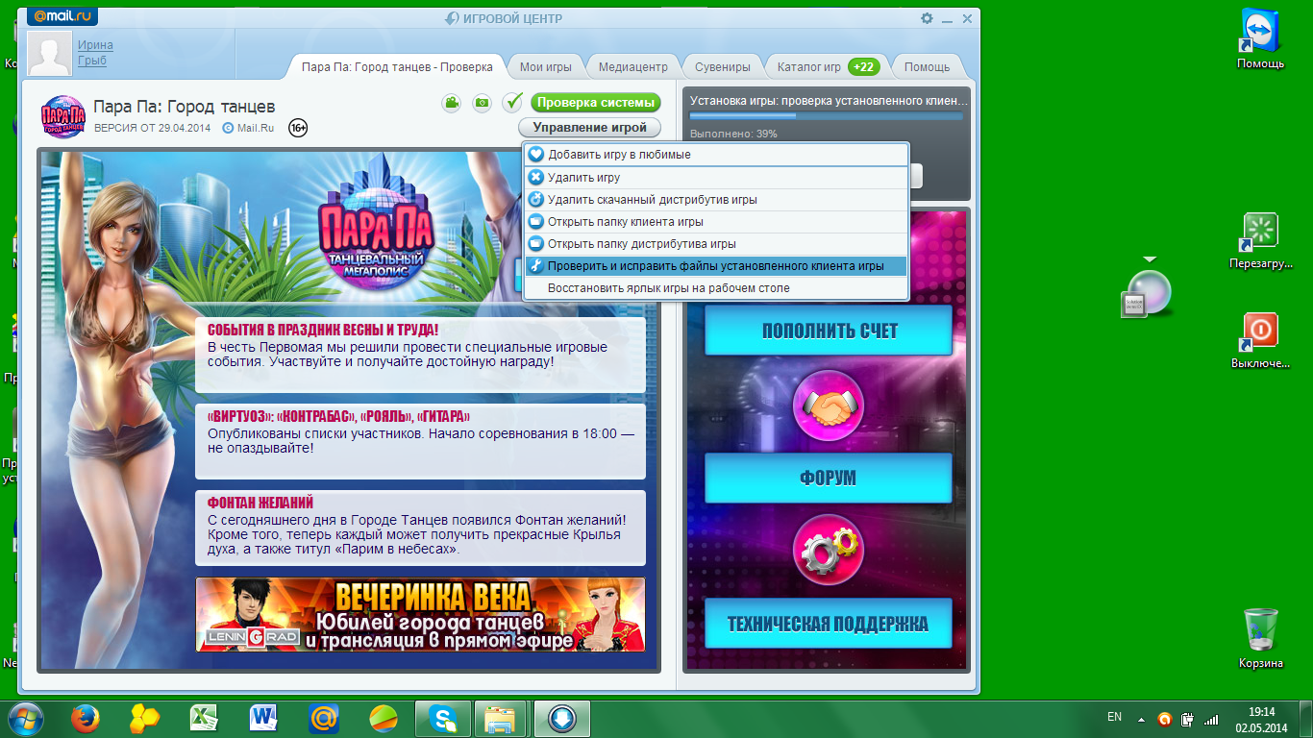
Task: Click the handshake round icon
Action: pyautogui.click(x=828, y=405)
